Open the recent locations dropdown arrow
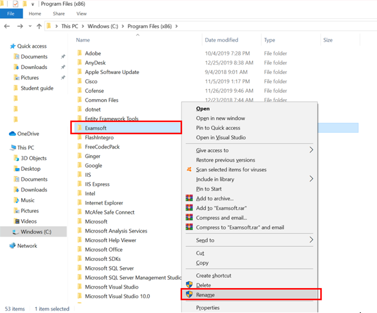Image resolution: width=377 pixels, height=313 pixels. (x=30, y=26)
